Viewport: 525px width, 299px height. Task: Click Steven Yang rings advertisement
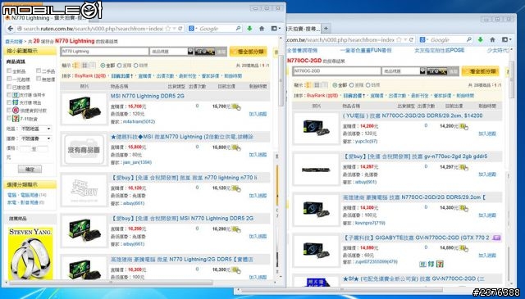30,253
